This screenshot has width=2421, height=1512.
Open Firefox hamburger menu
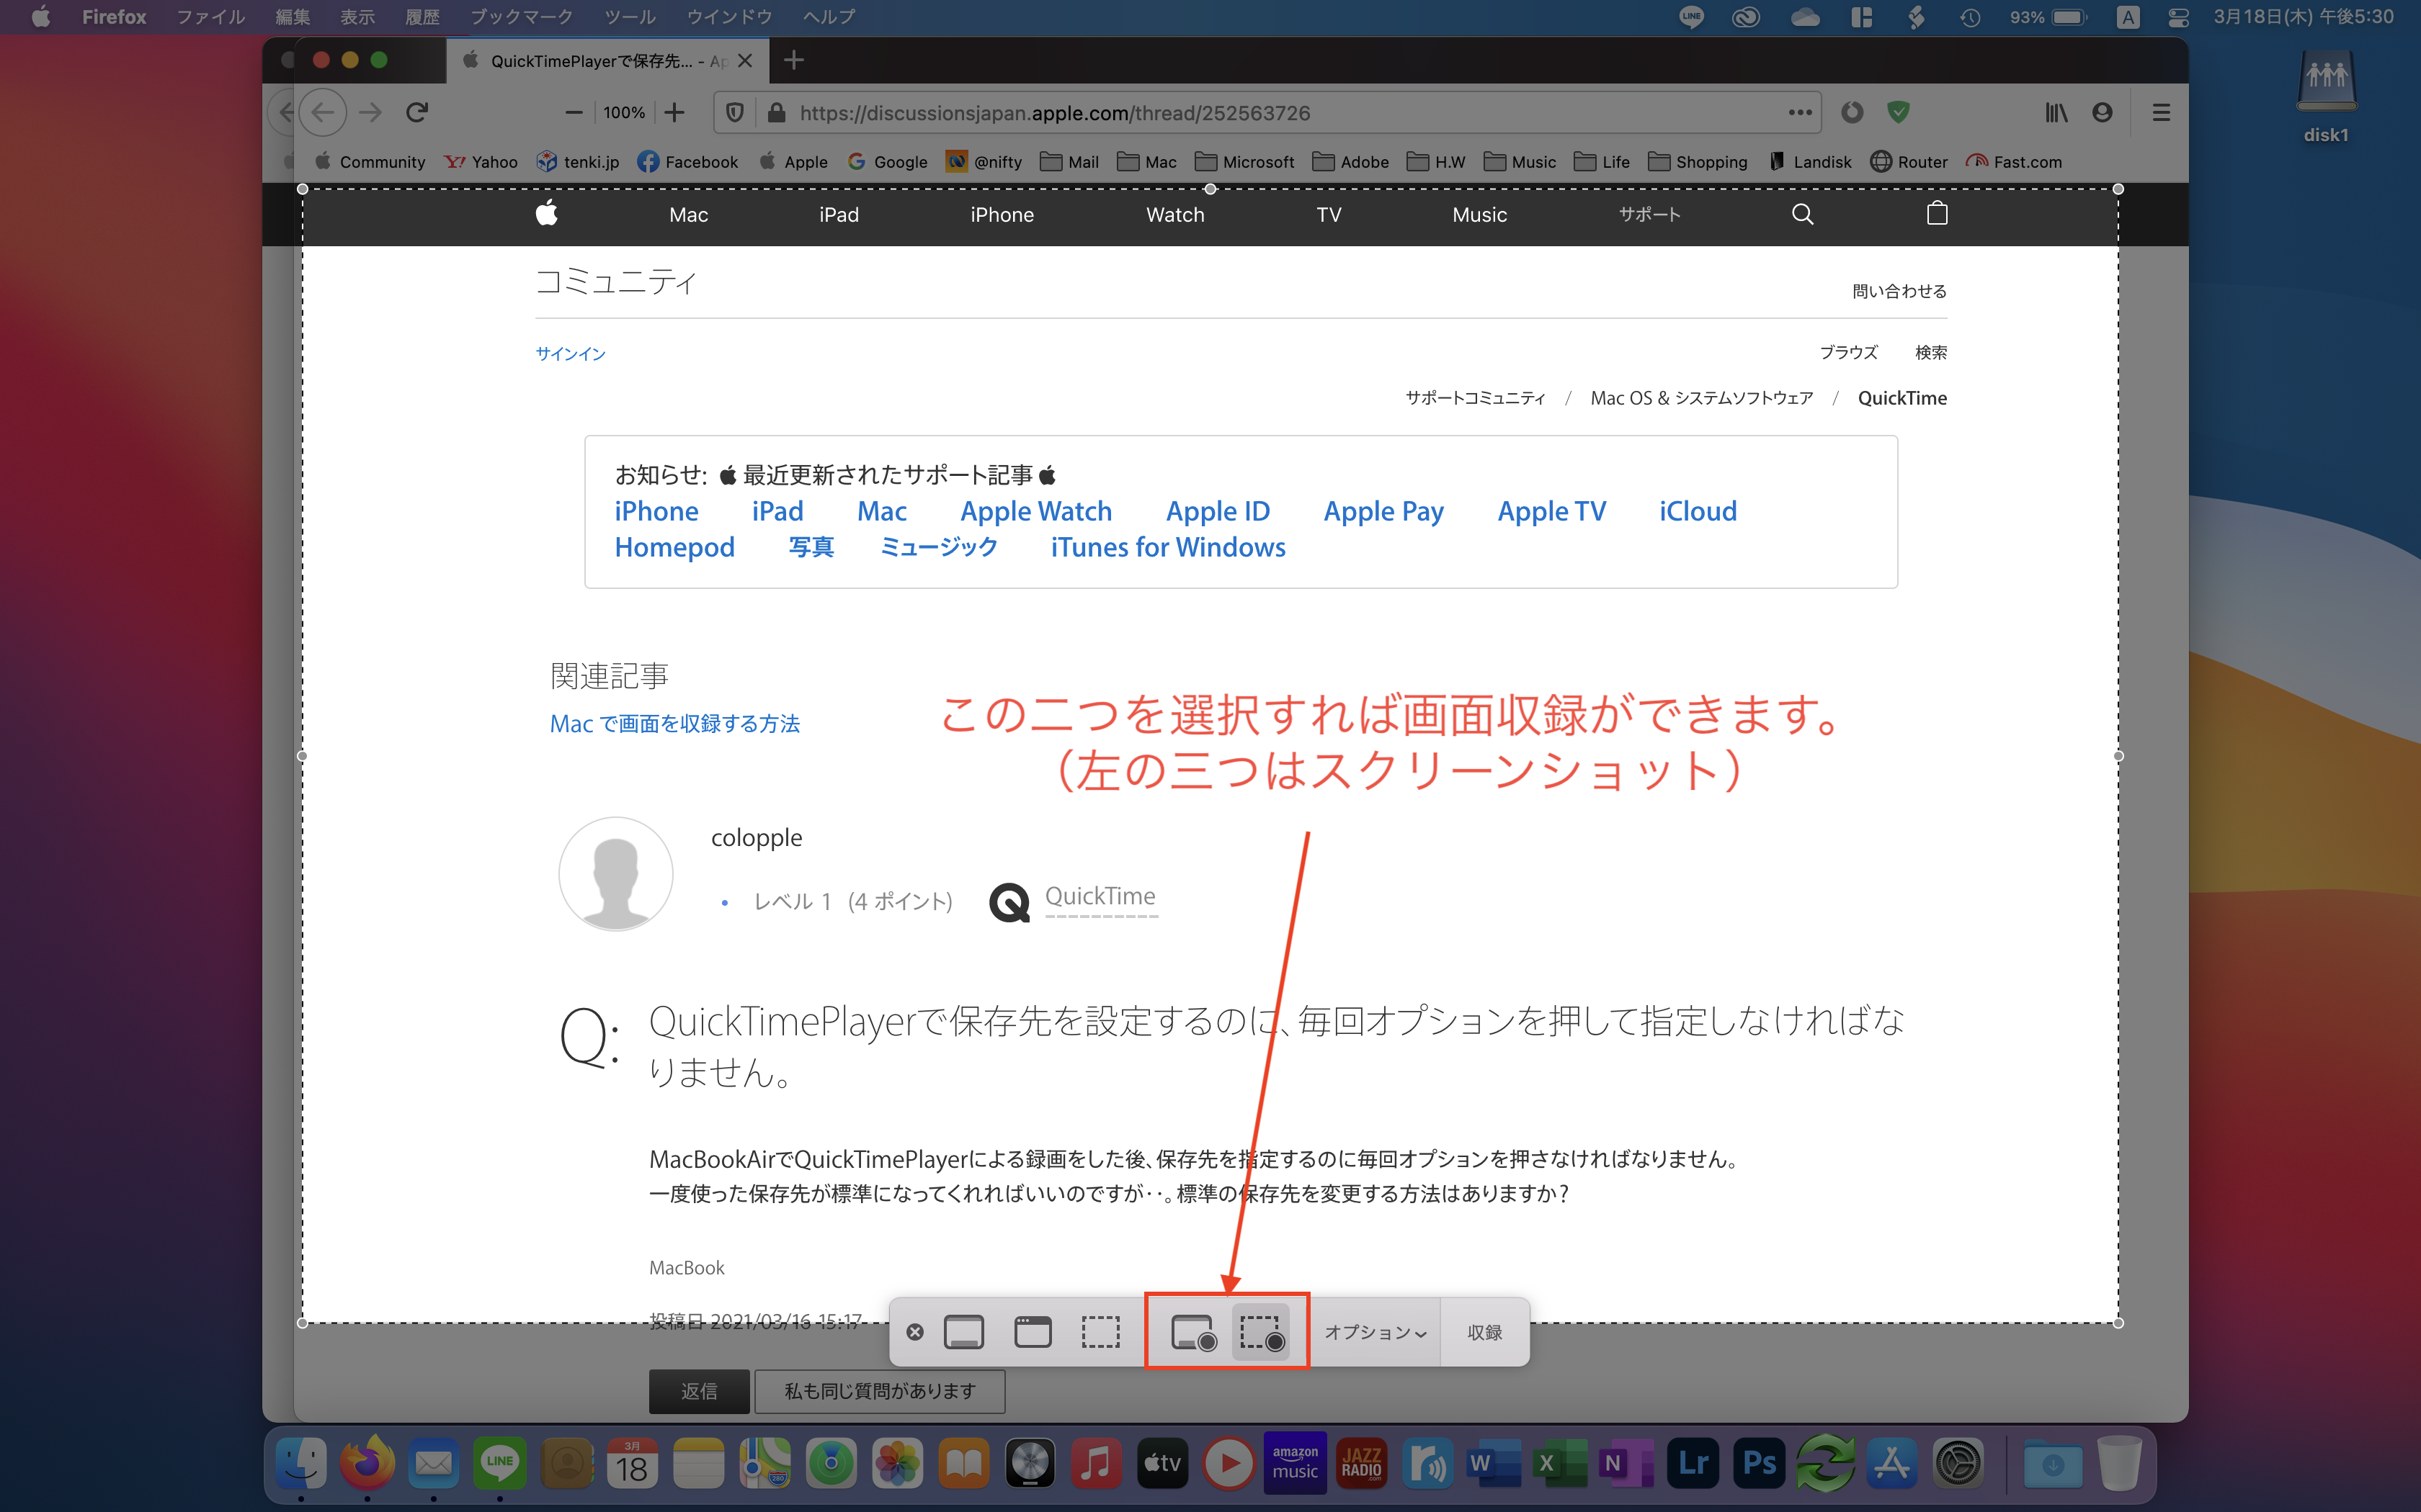(2161, 112)
